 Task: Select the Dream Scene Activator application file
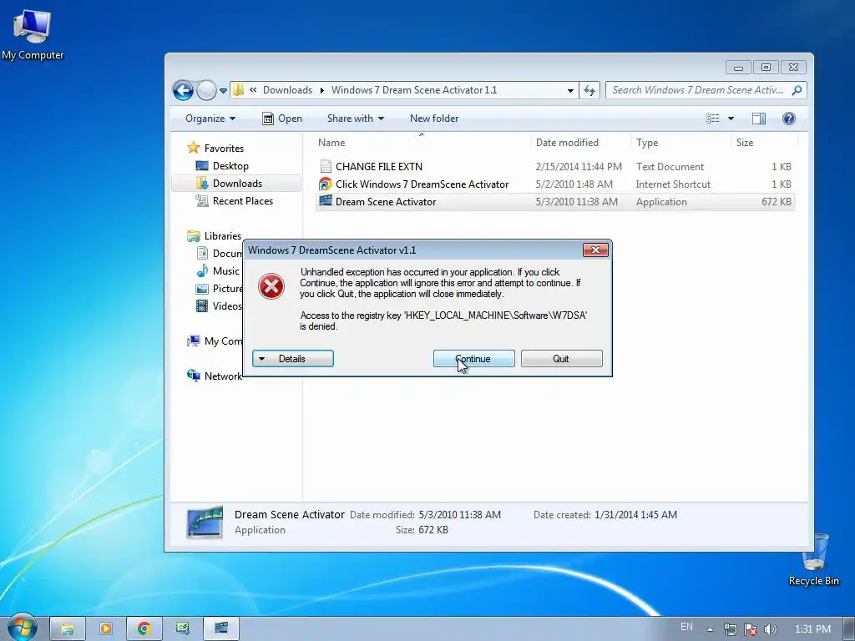pyautogui.click(x=555, y=202)
